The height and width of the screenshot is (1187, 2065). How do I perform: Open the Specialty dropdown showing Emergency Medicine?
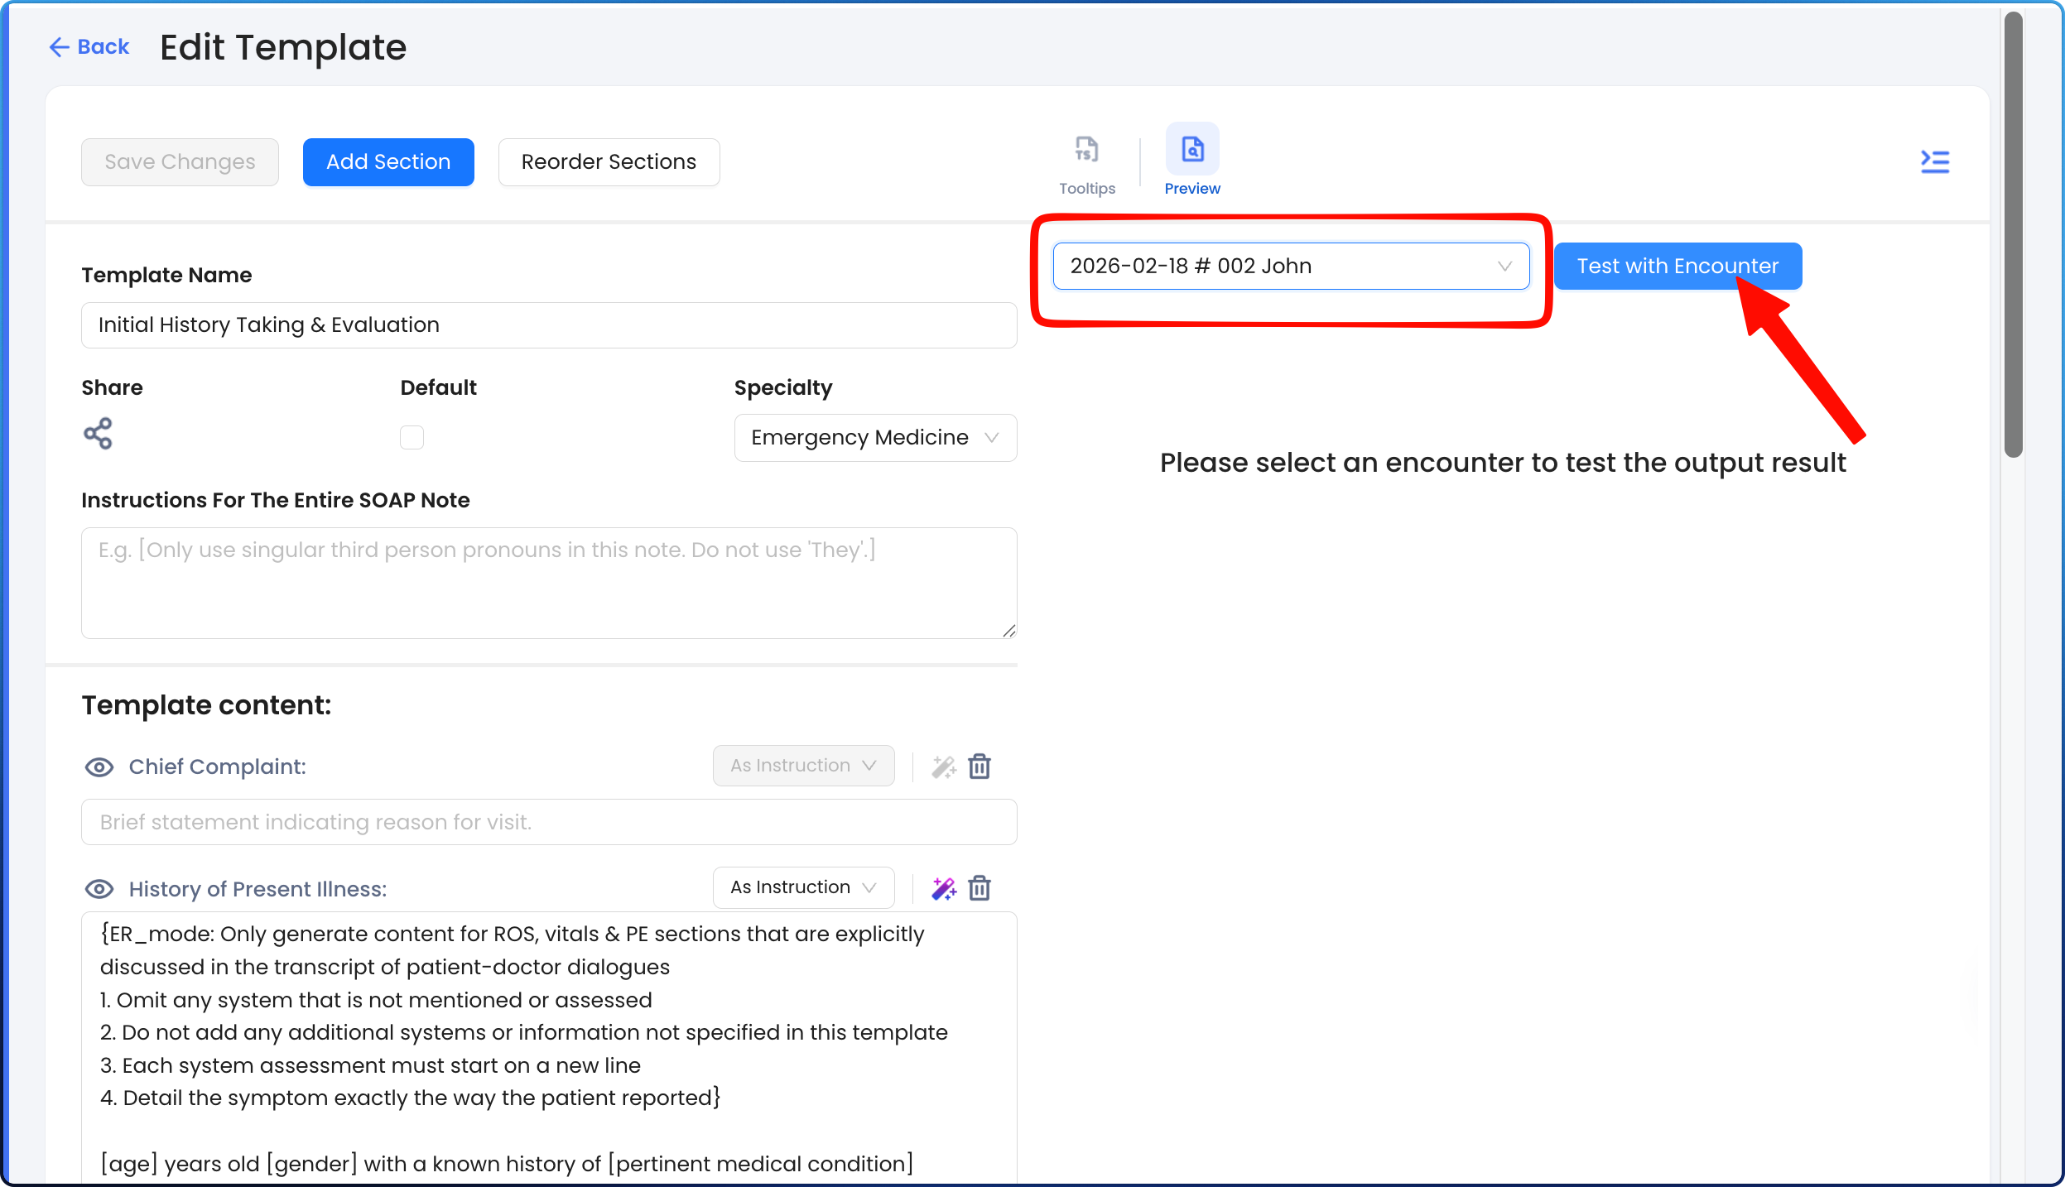pyautogui.click(x=875, y=438)
